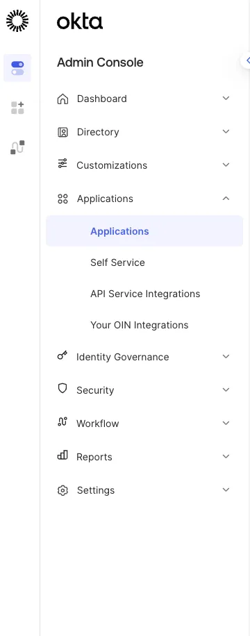Expand the Settings section chevron
250x636 pixels.
(x=226, y=489)
